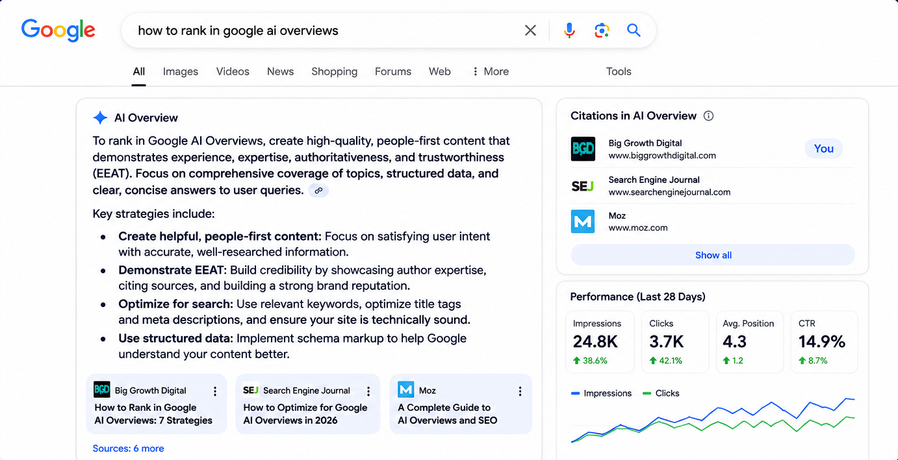Select the Clicks 3.7K metric card

tap(675, 342)
